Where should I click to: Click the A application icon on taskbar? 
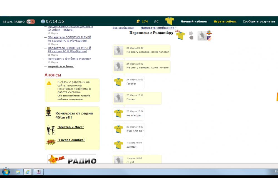pos(38,172)
